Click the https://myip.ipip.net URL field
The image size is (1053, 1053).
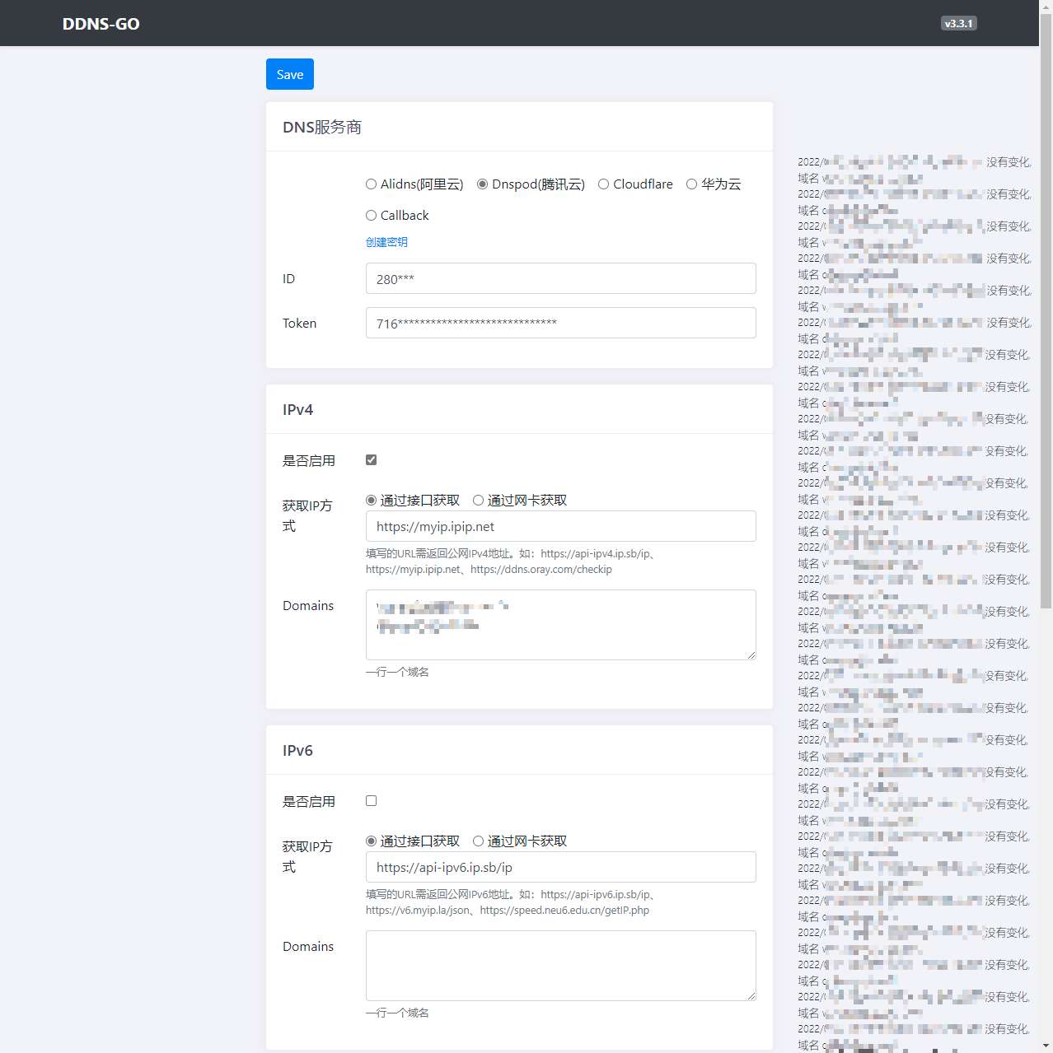pos(560,526)
